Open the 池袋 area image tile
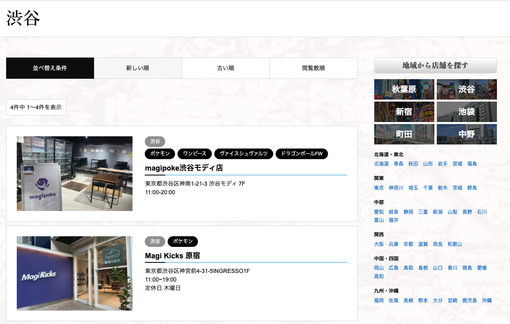The height and width of the screenshot is (324, 510). coord(467,112)
